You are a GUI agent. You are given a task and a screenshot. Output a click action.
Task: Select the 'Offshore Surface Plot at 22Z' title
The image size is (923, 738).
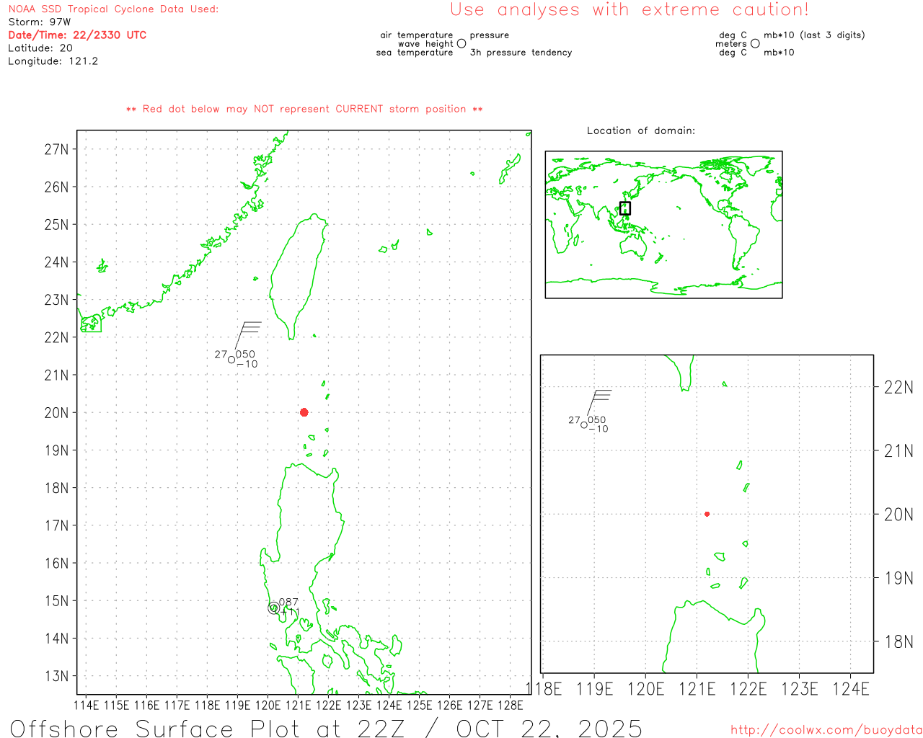click(326, 728)
